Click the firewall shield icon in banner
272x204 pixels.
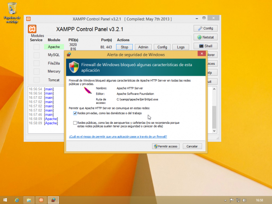click(74, 67)
